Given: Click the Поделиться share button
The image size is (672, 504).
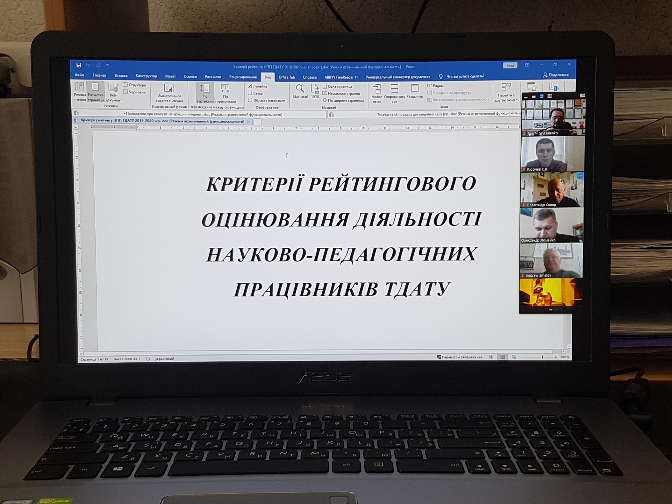Looking at the screenshot, I should (556, 75).
